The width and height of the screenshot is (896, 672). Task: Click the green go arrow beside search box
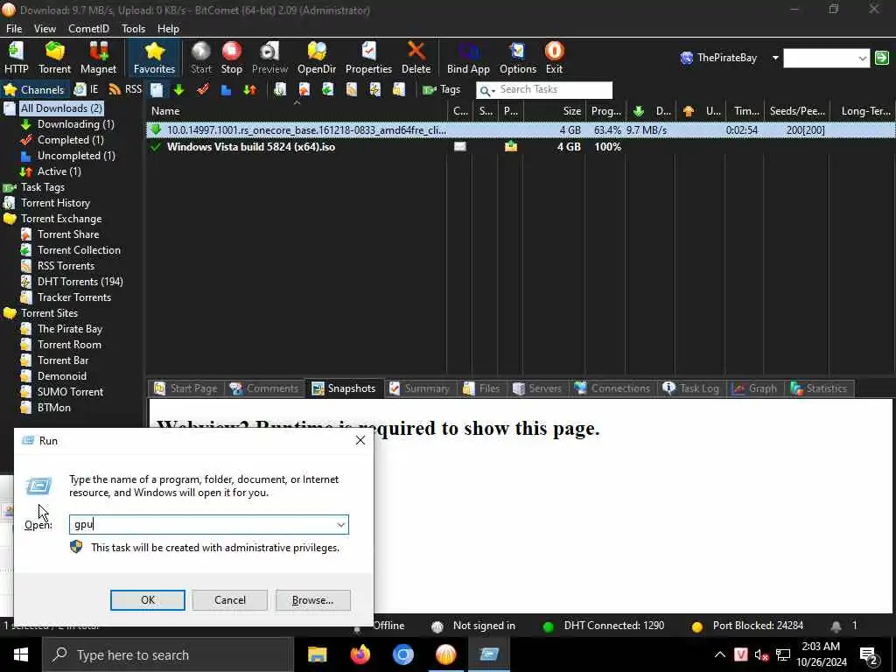[882, 58]
